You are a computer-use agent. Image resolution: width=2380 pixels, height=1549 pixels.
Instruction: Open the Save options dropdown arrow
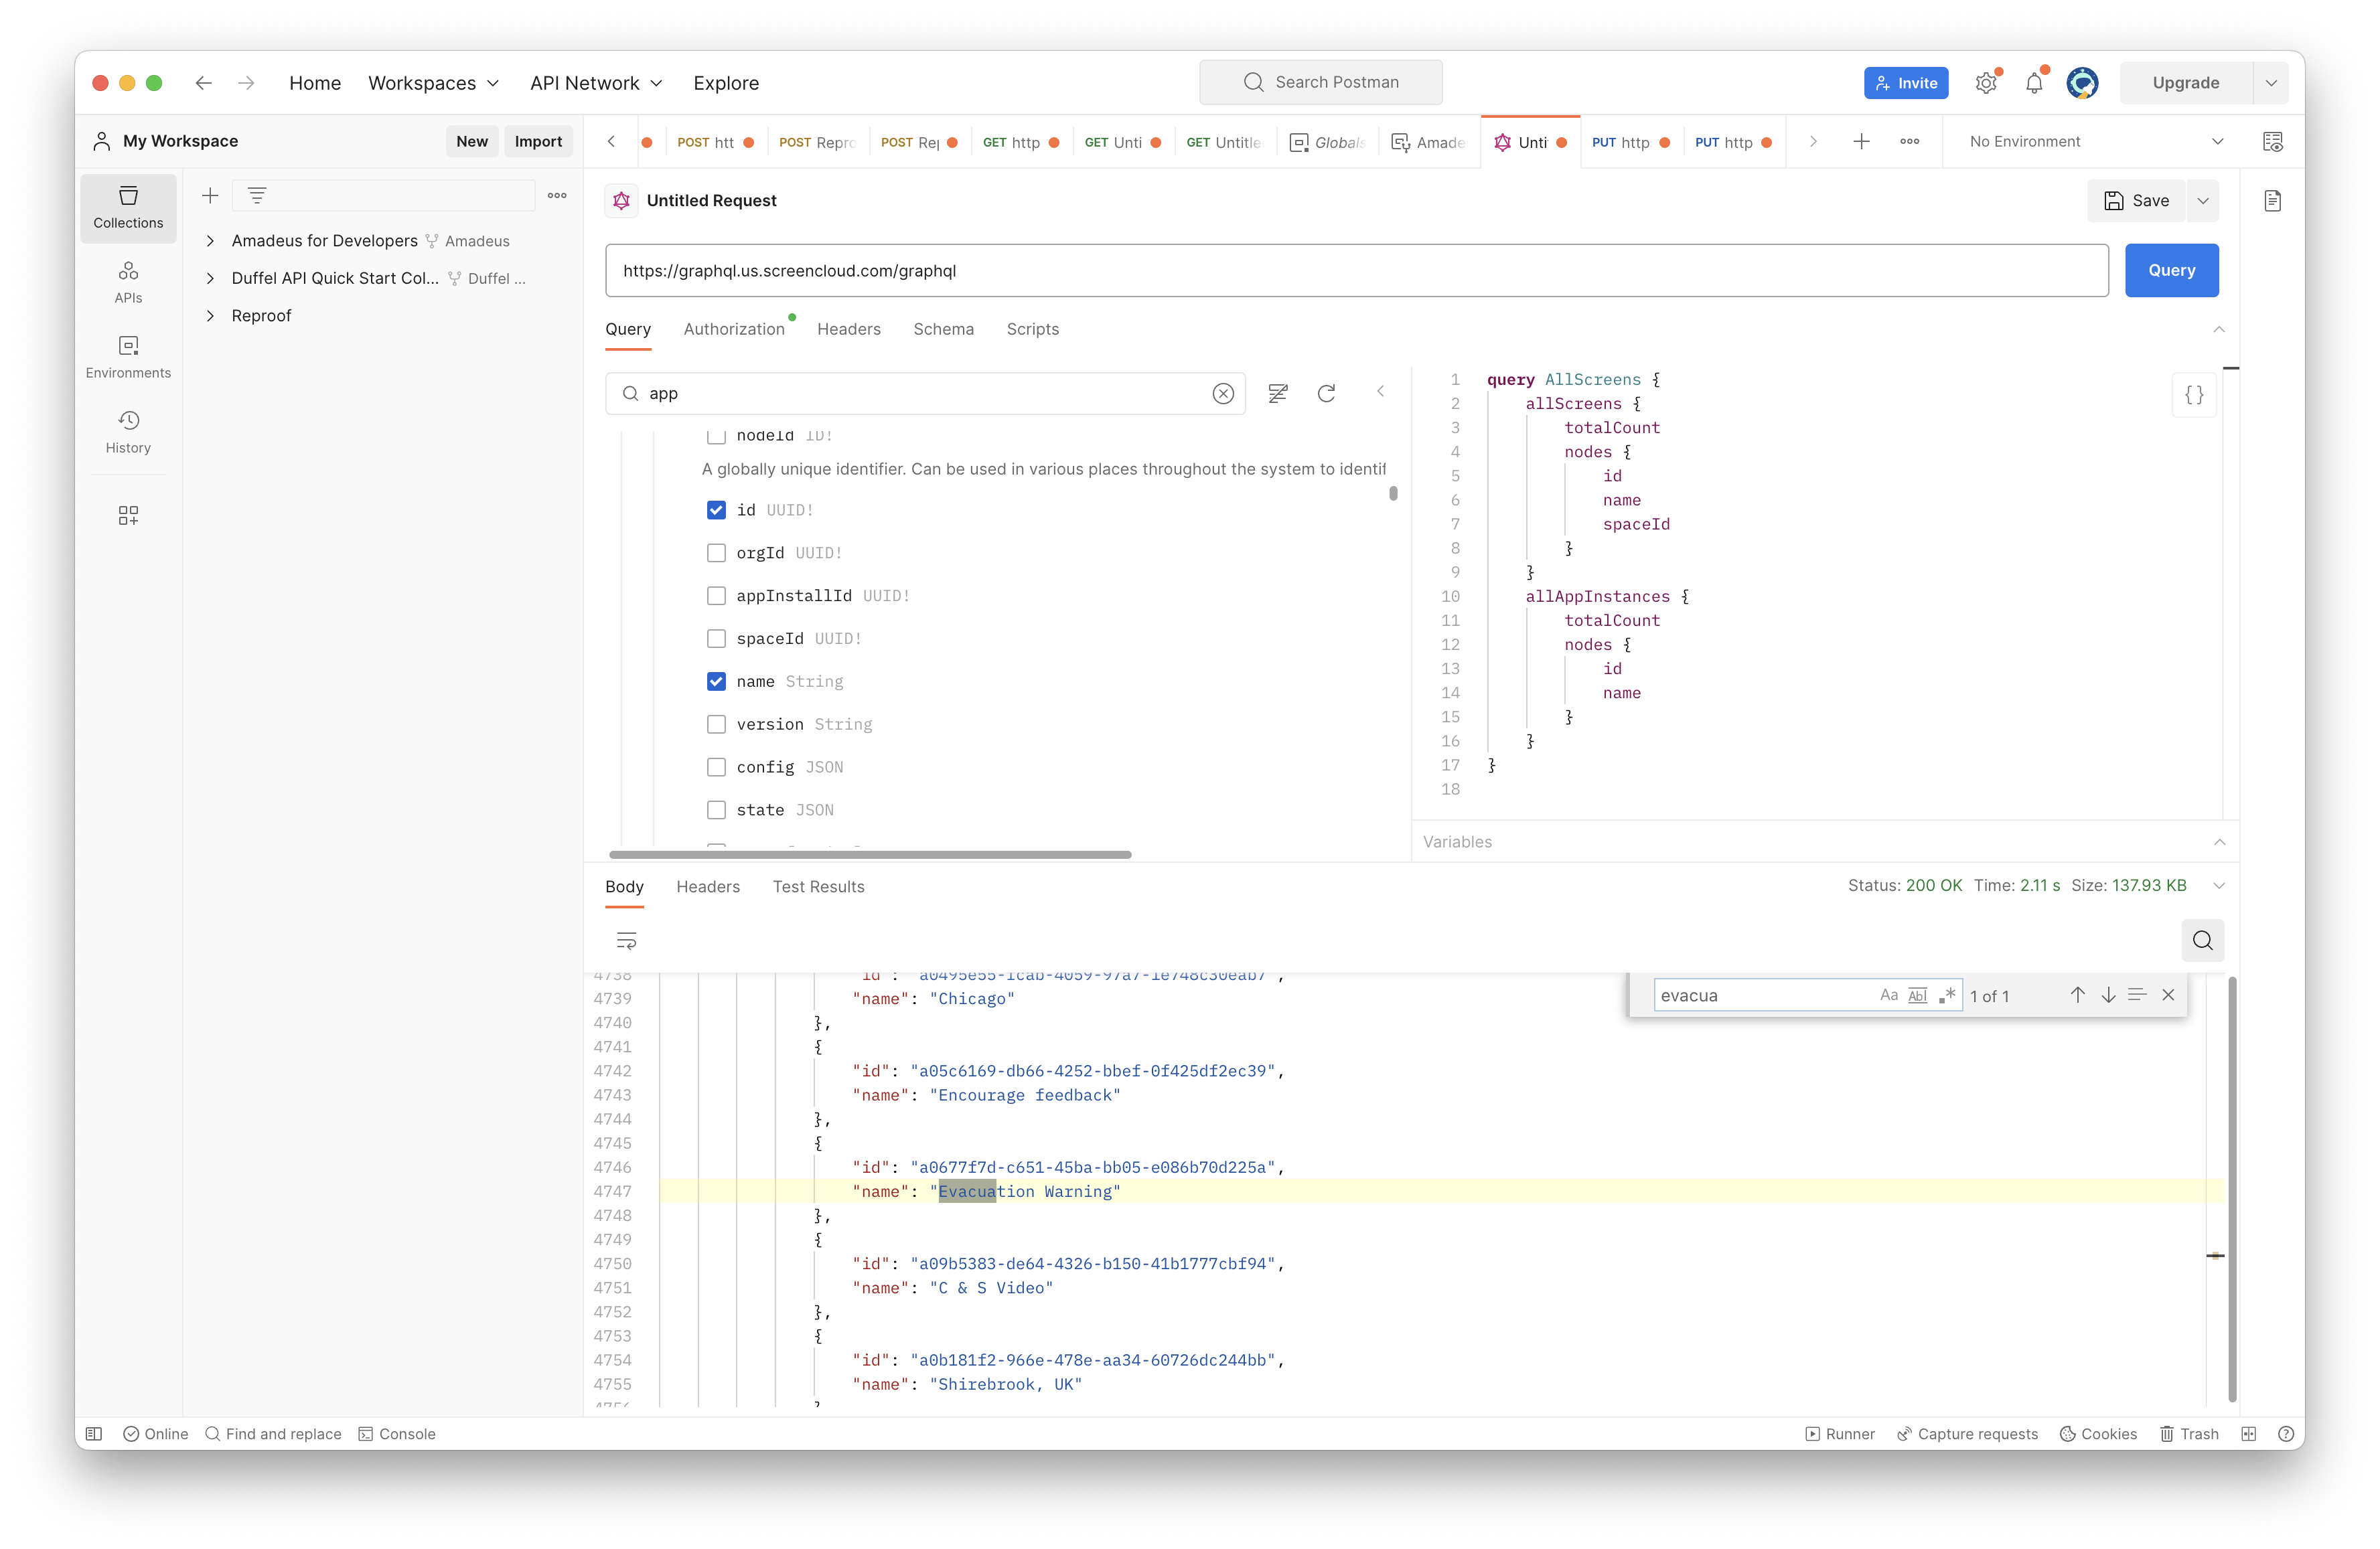(2203, 201)
